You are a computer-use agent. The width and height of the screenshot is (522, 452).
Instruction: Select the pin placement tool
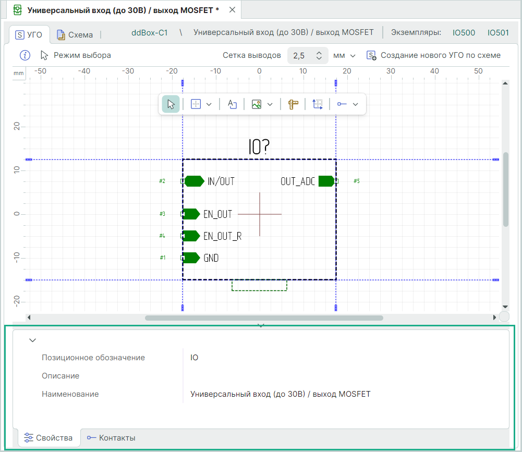[342, 104]
